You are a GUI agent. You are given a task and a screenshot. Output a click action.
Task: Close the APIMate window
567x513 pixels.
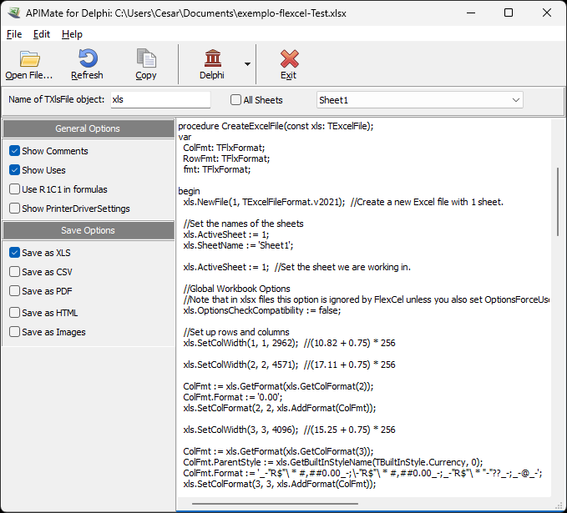point(547,13)
